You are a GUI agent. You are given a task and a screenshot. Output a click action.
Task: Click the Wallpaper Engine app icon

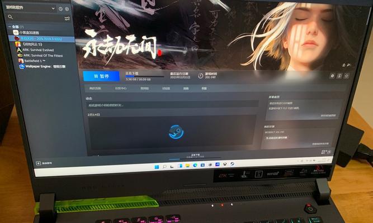pos(22,66)
